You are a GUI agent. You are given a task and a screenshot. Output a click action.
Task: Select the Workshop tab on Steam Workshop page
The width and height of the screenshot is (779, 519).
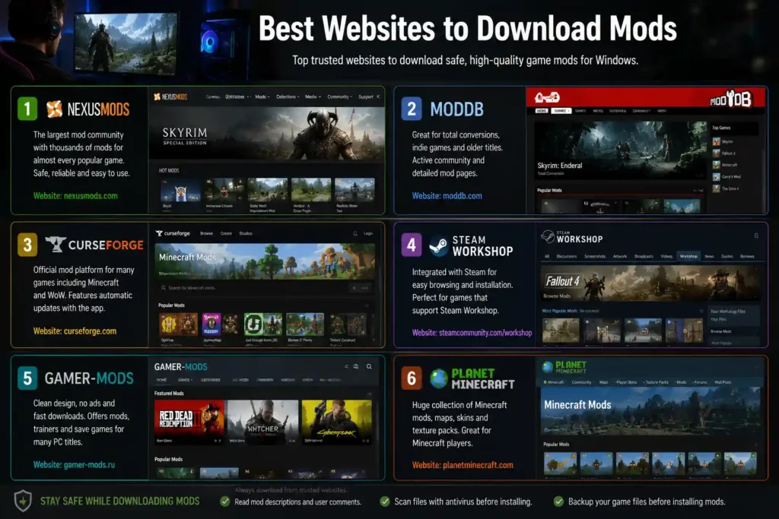(x=688, y=256)
